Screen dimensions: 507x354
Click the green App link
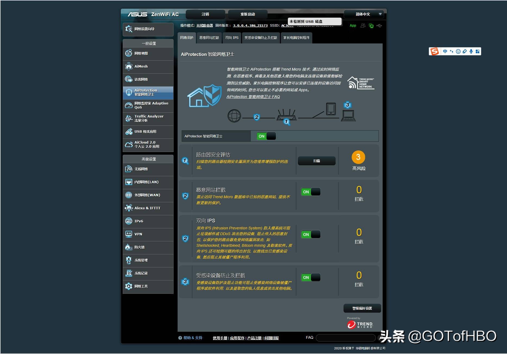pos(353,26)
